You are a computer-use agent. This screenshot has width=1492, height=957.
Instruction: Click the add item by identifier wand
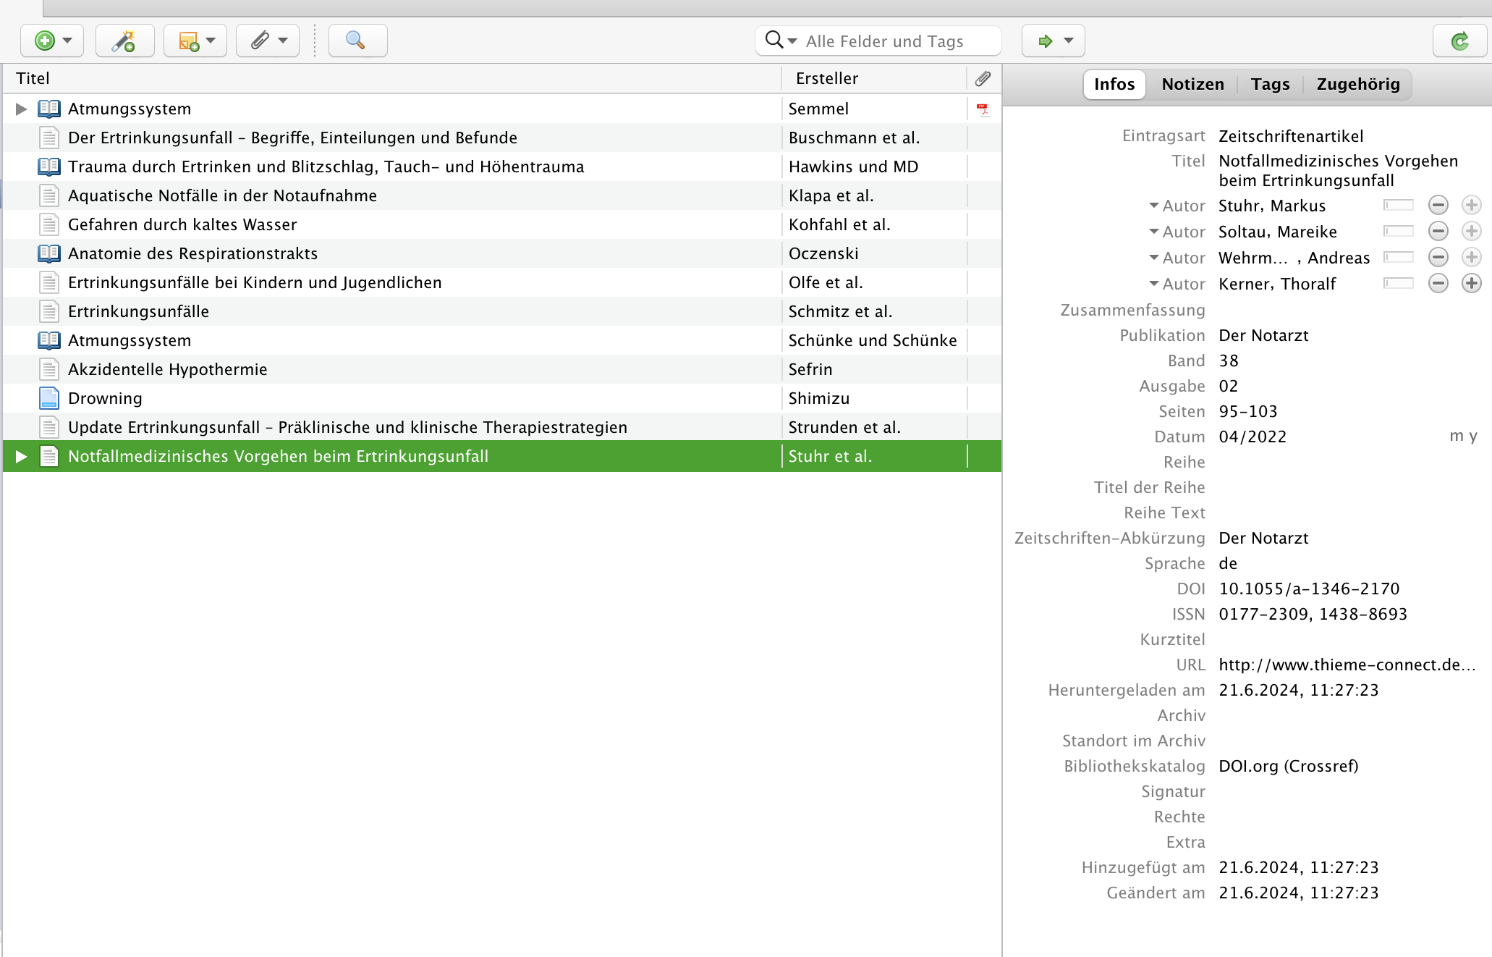pos(124,41)
